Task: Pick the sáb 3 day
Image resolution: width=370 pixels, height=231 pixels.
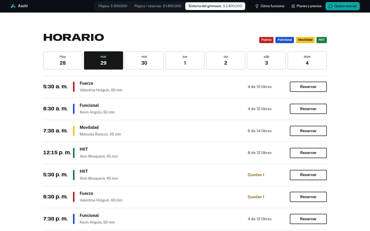Action: point(266,60)
